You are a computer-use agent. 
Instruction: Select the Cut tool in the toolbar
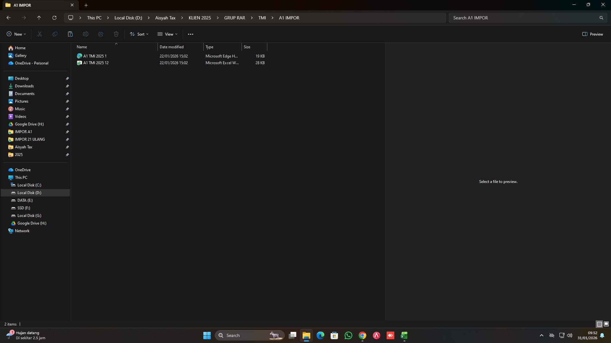point(39,34)
